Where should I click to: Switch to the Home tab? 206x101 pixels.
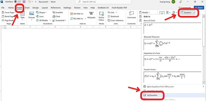(11, 8)
